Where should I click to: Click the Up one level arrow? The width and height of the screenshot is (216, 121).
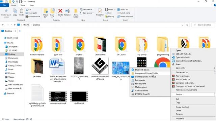click(x=15, y=25)
